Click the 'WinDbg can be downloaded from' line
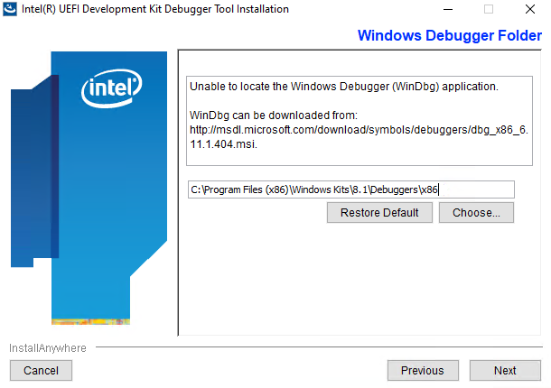The width and height of the screenshot is (551, 388). pyautogui.click(x=274, y=115)
